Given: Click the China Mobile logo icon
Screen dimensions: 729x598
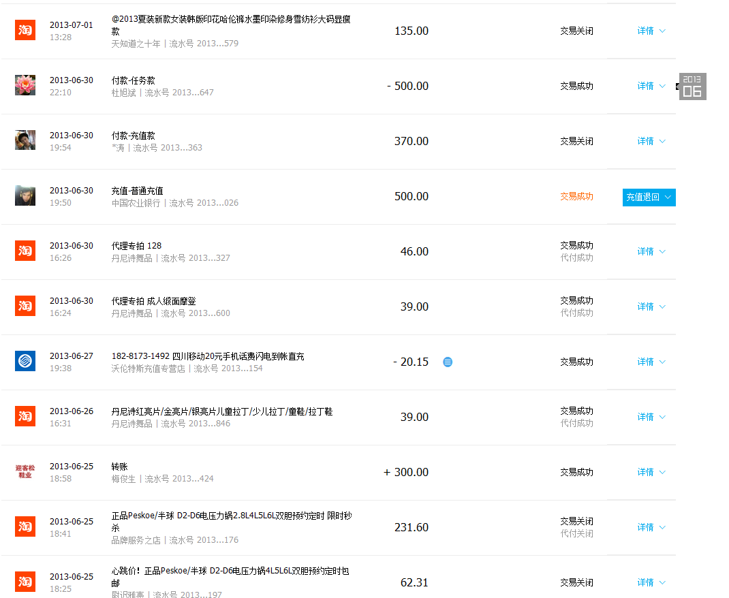Looking at the screenshot, I should 25,361.
